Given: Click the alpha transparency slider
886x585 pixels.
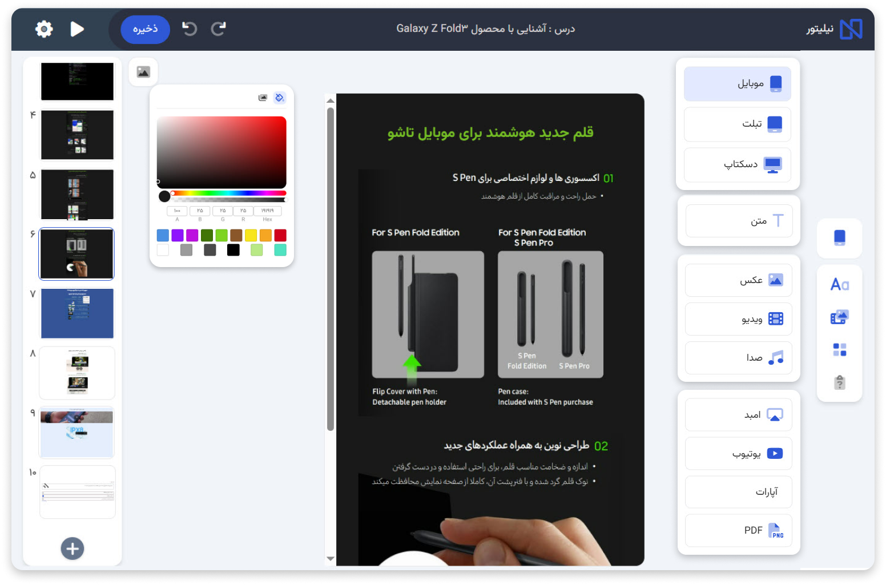Looking at the screenshot, I should [228, 200].
